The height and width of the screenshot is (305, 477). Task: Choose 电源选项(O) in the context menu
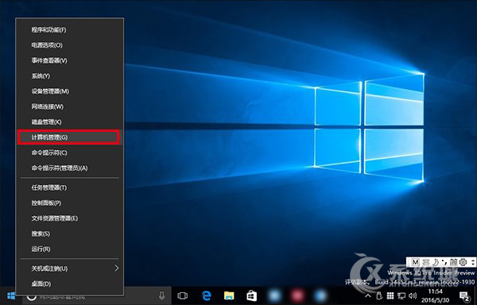click(70, 45)
